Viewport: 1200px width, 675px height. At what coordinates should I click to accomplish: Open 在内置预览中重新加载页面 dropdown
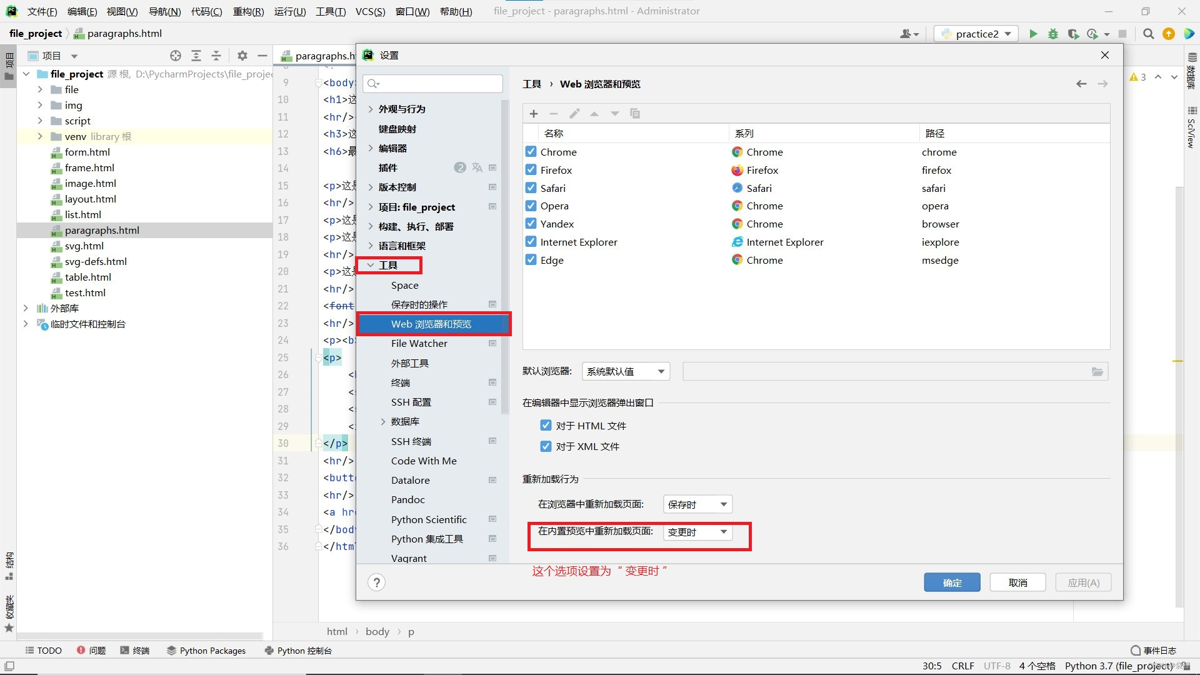click(x=697, y=532)
